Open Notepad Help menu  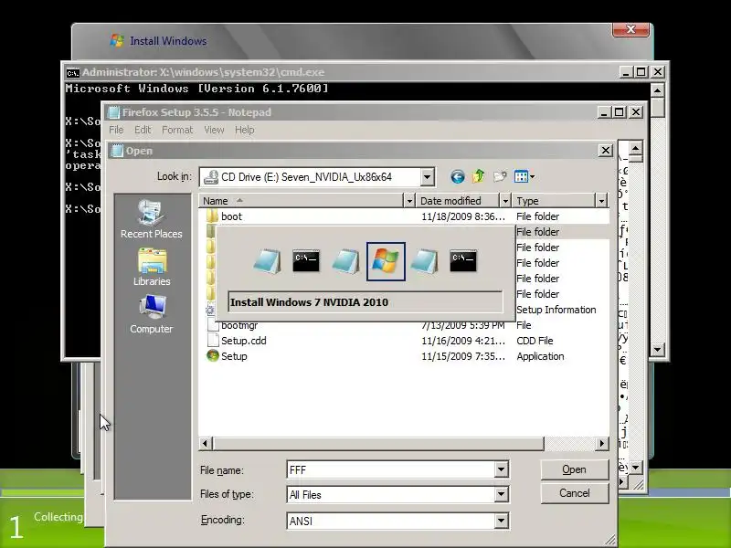point(244,130)
